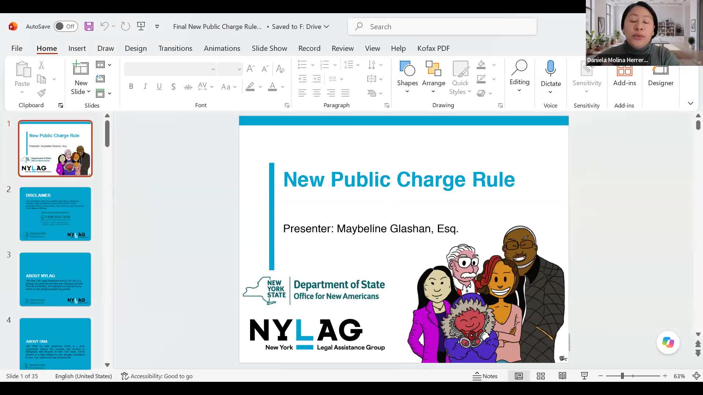Toggle Normal view button in status bar
The width and height of the screenshot is (703, 395).
coord(519,376)
